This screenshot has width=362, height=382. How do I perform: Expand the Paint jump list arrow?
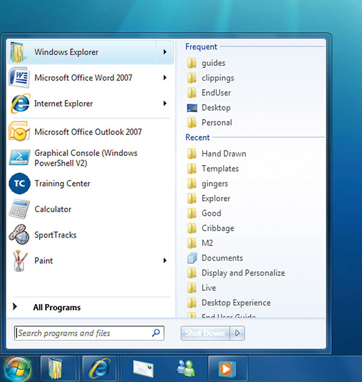[165, 261]
